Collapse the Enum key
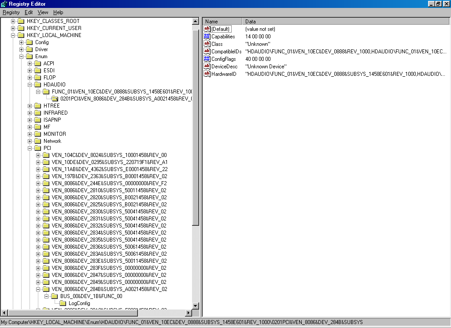Image resolution: width=451 pixels, height=328 pixels. pos(21,56)
